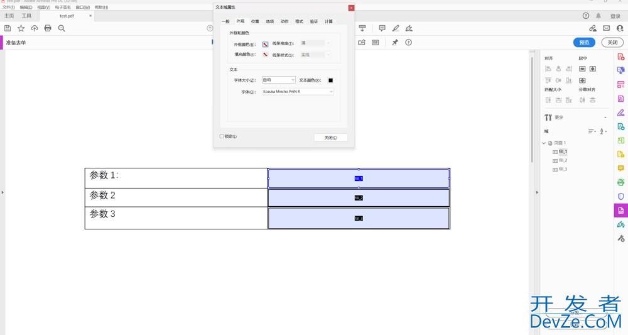Close the test.pdf document tab
The height and width of the screenshot is (335, 628).
click(90, 16)
